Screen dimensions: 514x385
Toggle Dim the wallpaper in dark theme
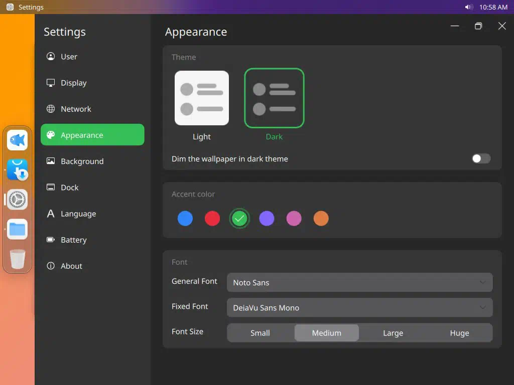pos(480,159)
